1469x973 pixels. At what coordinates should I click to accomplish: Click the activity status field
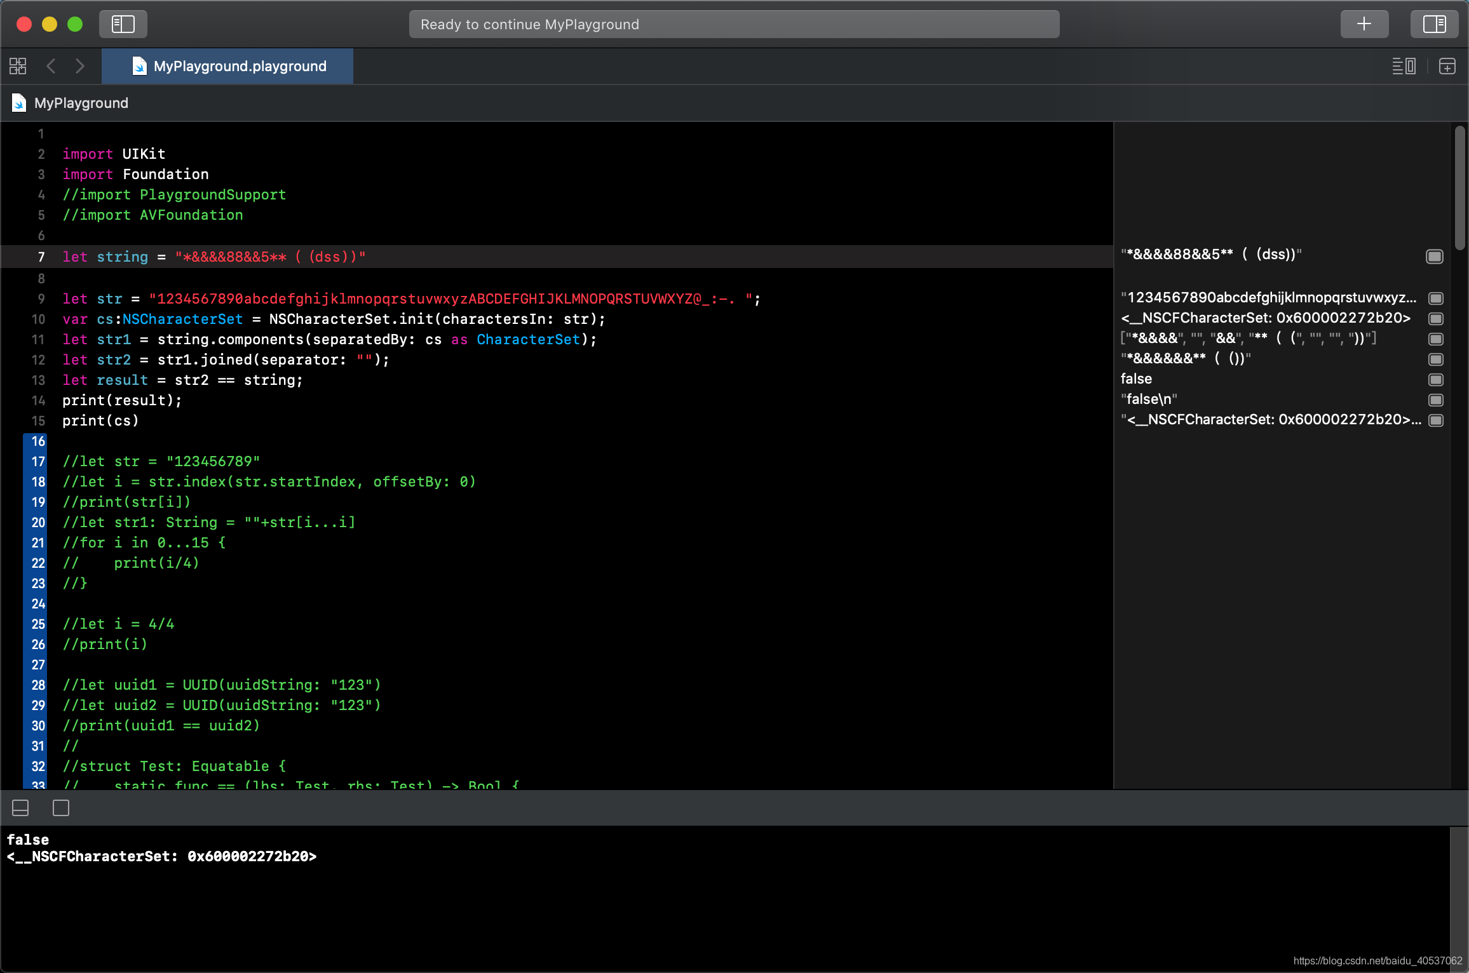[734, 24]
